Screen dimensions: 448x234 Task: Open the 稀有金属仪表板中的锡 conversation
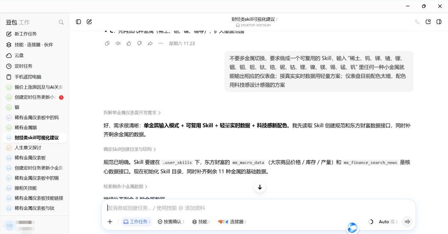[x=34, y=178]
